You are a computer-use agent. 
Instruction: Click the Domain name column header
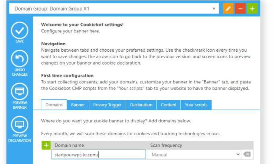tap(69, 145)
